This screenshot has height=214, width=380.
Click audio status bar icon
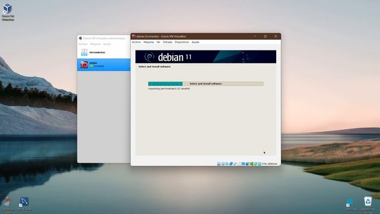(227, 164)
